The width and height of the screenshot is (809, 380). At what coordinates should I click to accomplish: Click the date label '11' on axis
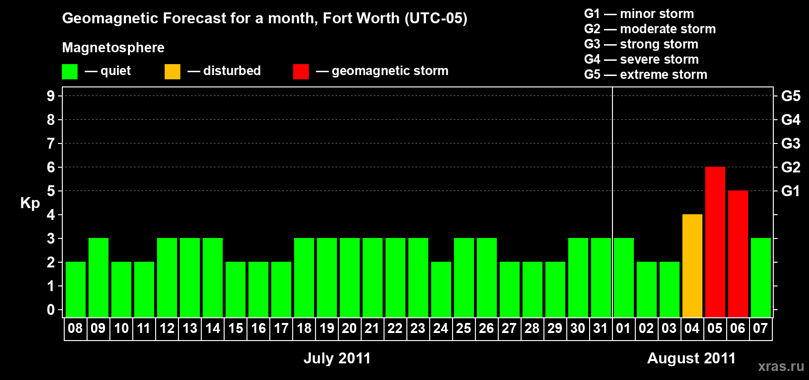click(144, 329)
